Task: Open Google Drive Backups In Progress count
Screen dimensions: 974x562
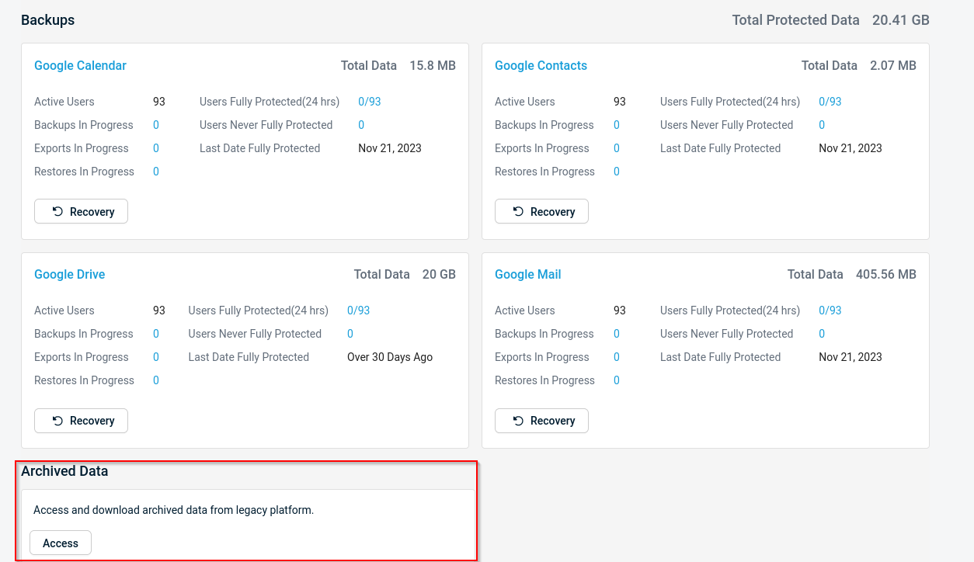Action: (x=156, y=334)
